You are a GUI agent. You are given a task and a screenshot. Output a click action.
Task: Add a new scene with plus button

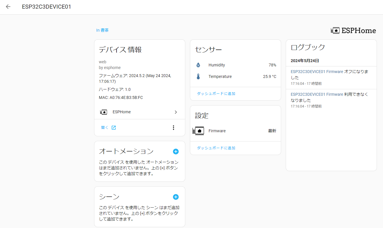pos(176,197)
